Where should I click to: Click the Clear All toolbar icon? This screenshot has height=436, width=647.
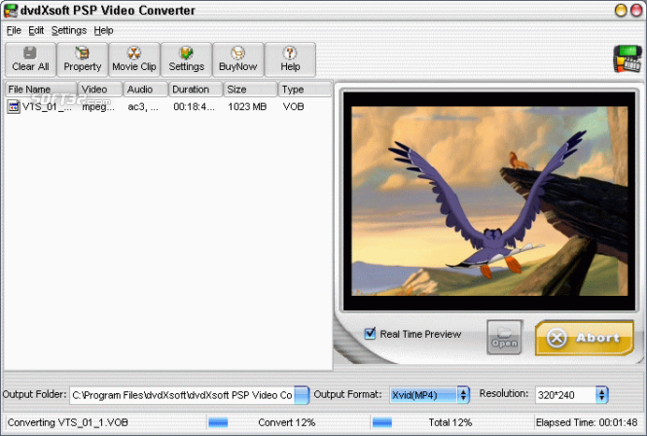pyautogui.click(x=30, y=59)
